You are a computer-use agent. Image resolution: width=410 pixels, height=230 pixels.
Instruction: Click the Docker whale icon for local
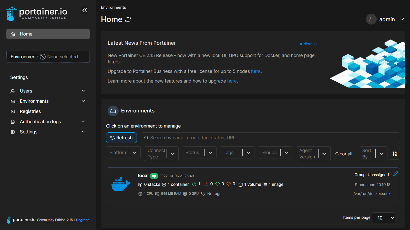(121, 185)
